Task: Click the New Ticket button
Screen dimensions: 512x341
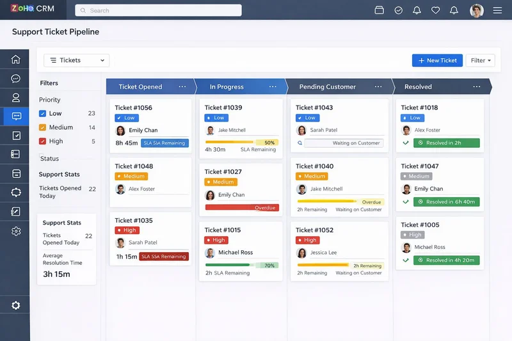Action: coord(437,61)
